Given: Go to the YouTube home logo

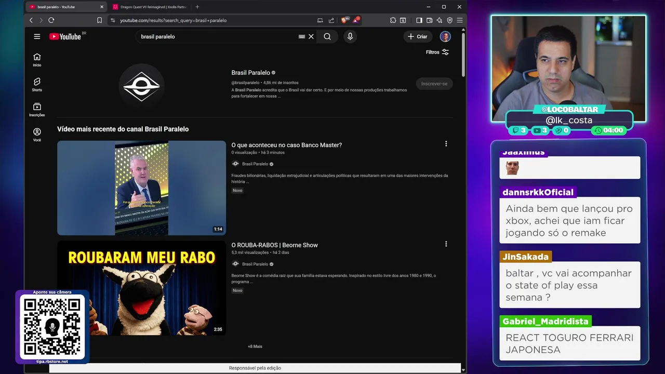Looking at the screenshot, I should point(65,36).
